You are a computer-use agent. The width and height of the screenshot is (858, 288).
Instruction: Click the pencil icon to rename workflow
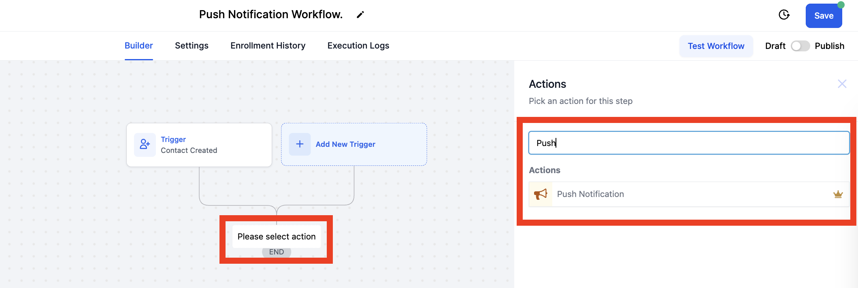click(x=360, y=15)
